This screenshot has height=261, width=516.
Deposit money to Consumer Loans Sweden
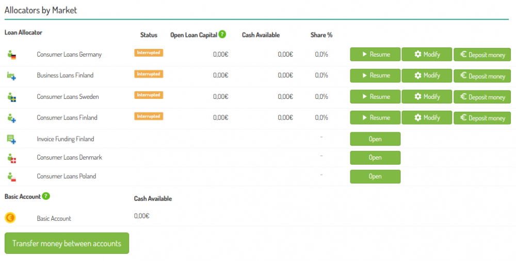click(482, 97)
